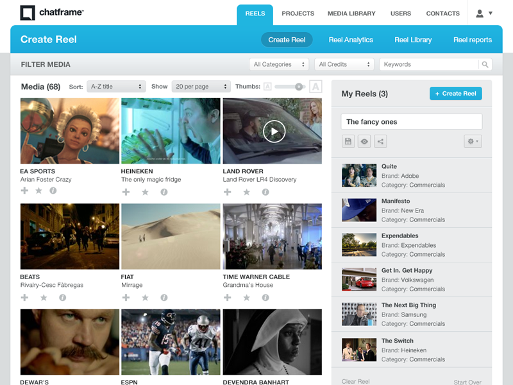Select the Create Reel sub-tab
The width and height of the screenshot is (513, 385).
tap(287, 40)
